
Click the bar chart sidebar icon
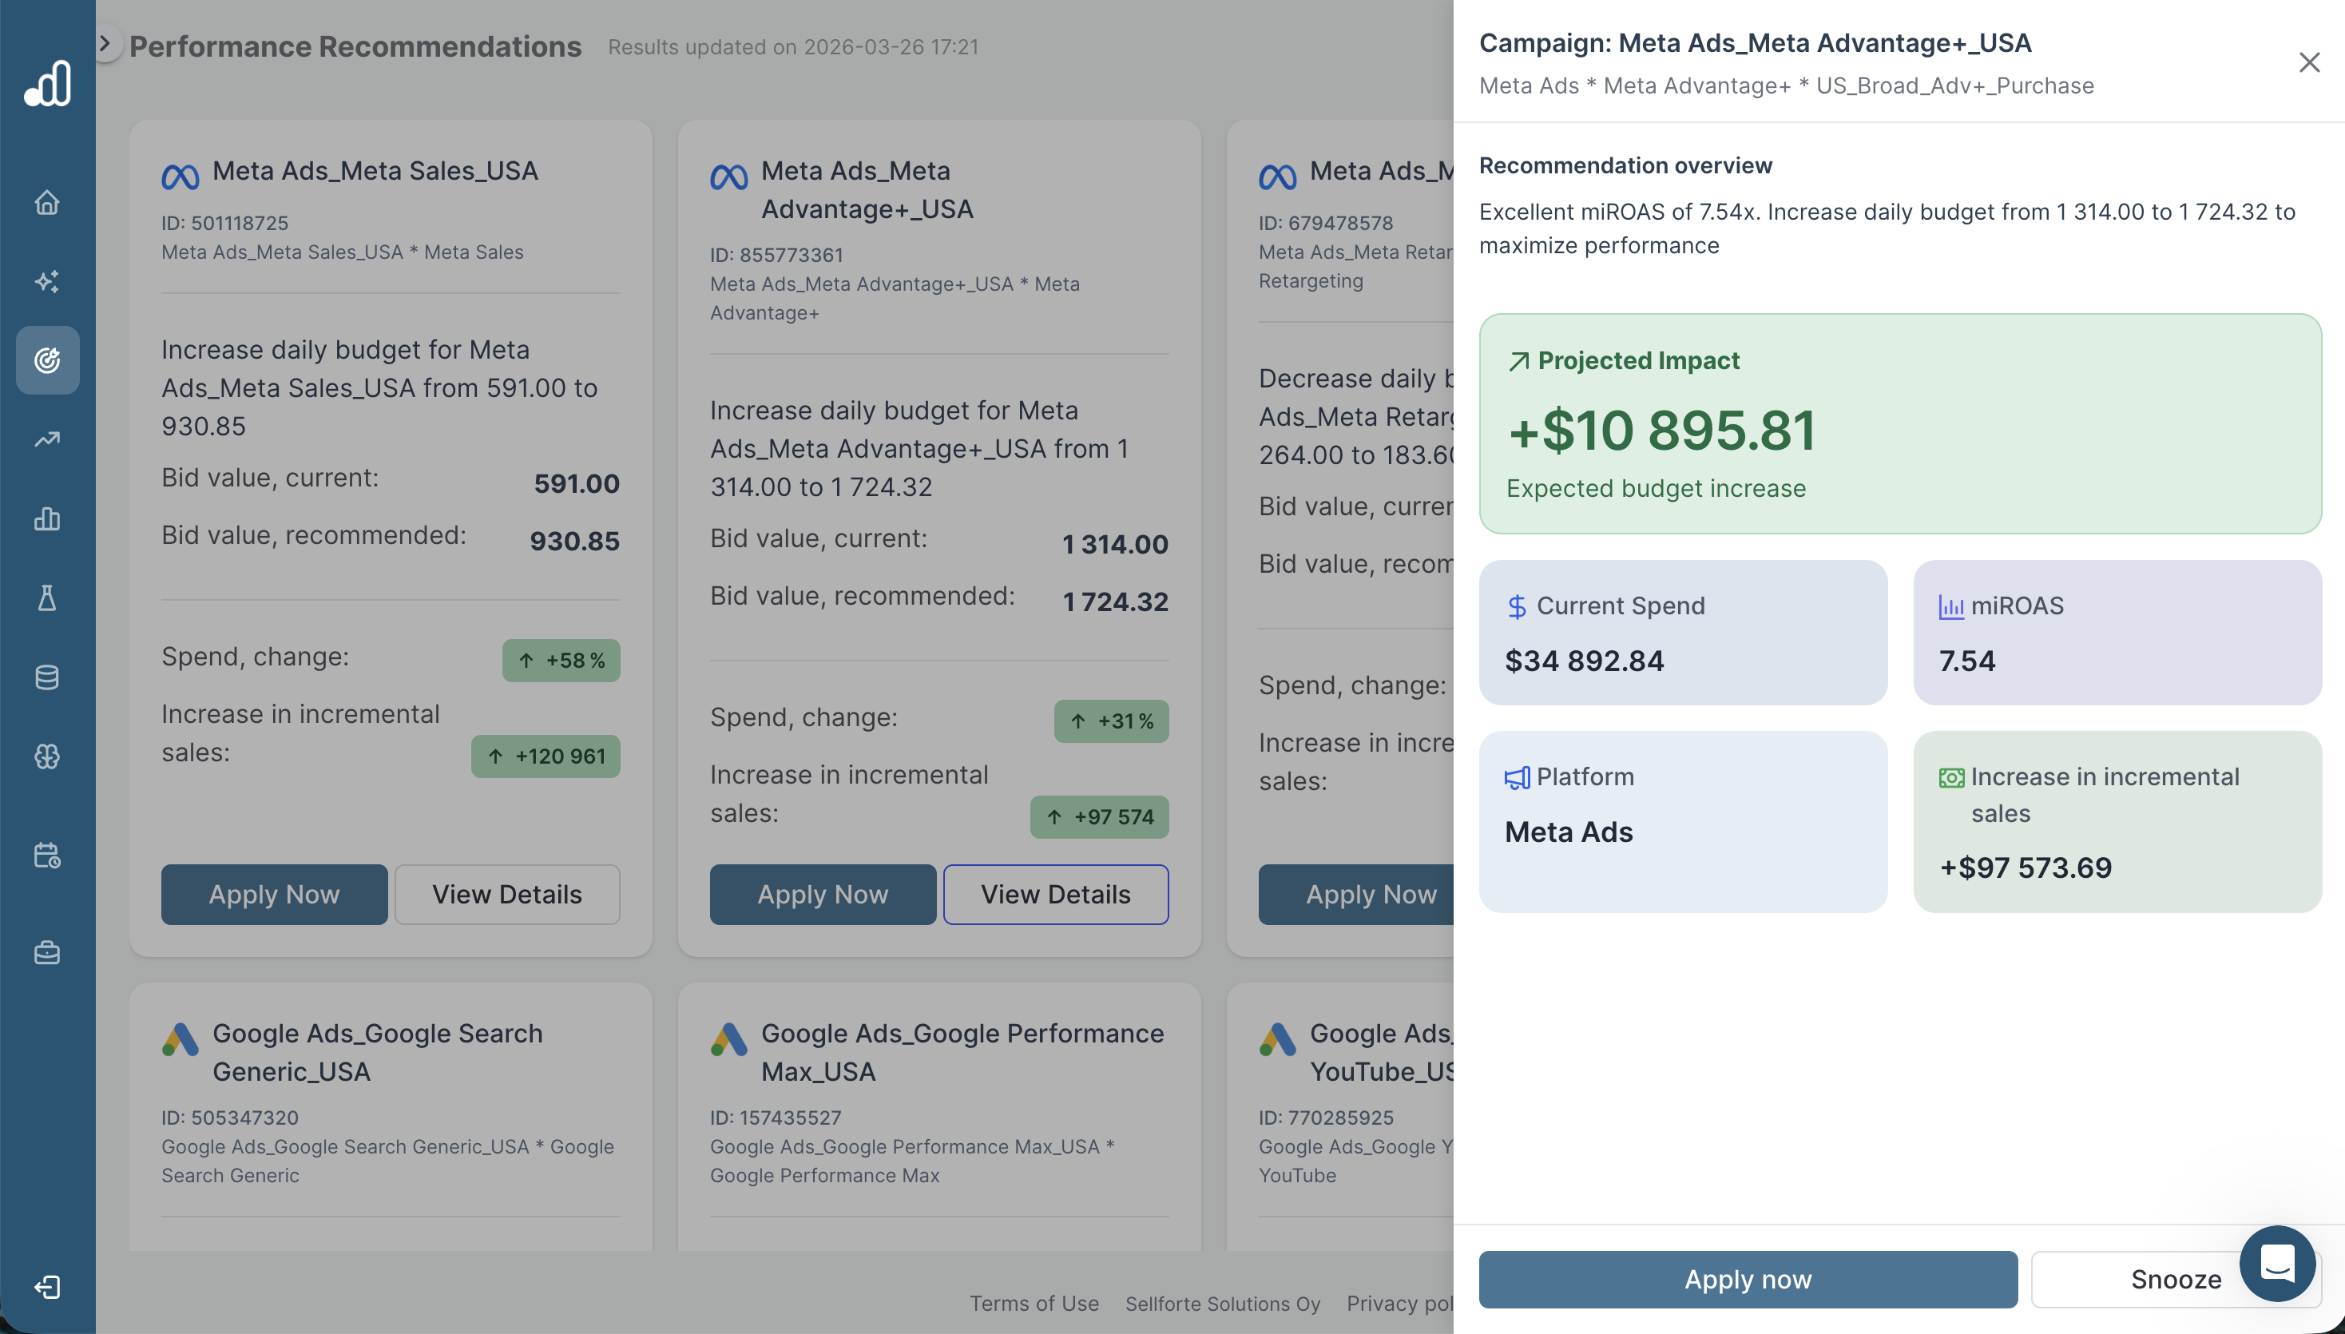[x=46, y=518]
